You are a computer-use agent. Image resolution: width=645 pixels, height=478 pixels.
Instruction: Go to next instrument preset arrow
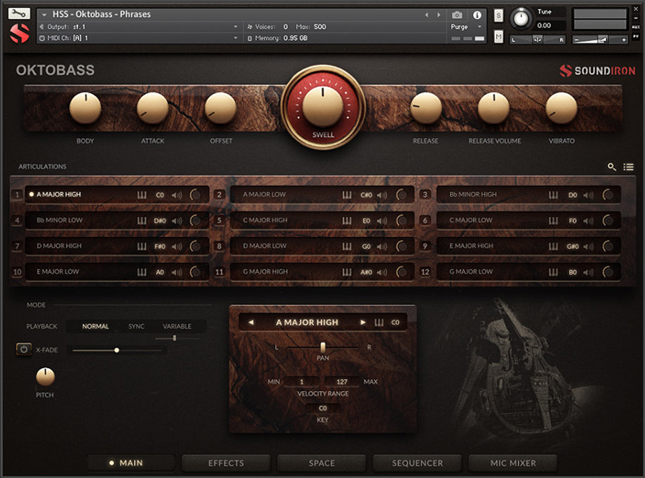pyautogui.click(x=439, y=15)
